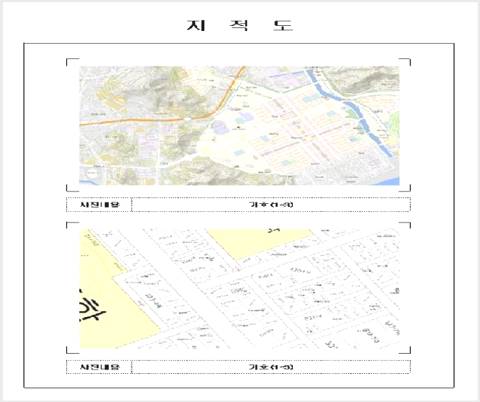Open the lower cadastral parcel map image
Screen dimensions: 480x402
tap(239, 289)
